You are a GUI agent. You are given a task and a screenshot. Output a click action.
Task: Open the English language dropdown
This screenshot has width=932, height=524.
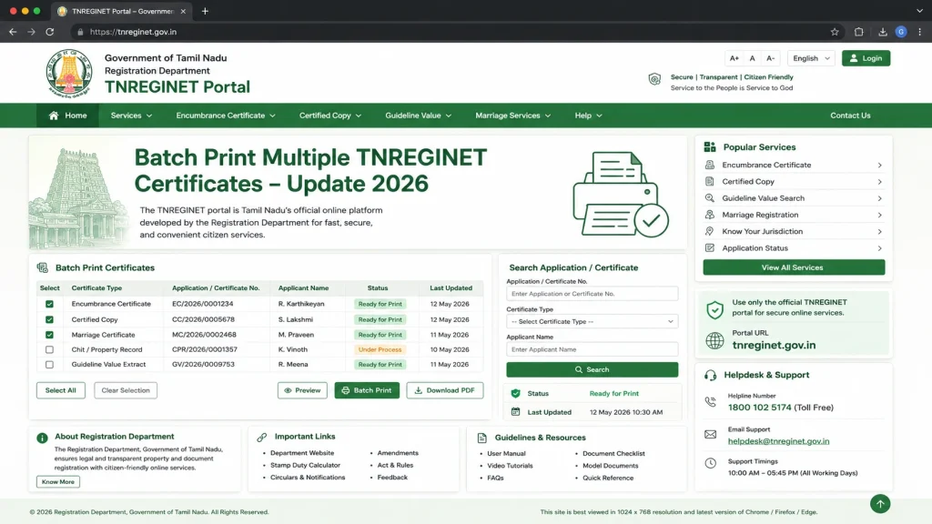[x=811, y=58]
